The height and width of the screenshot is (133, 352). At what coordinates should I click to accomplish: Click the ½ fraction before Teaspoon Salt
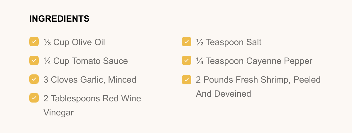199,42
